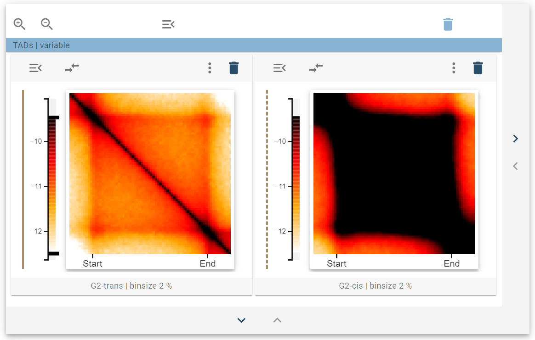The height and width of the screenshot is (340, 535).
Task: Expand columns with right chevron arrow
Action: click(x=515, y=139)
